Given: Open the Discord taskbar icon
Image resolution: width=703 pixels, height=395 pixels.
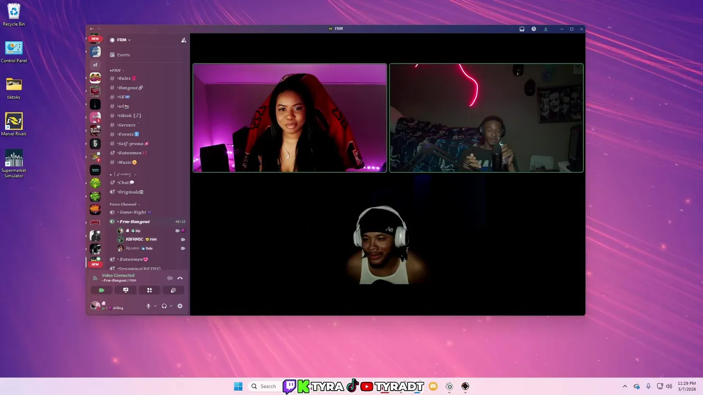Looking at the screenshot, I should pos(433,386).
